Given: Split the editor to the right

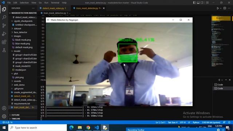Looking at the screenshot, I should pyautogui.click(x=225, y=8).
